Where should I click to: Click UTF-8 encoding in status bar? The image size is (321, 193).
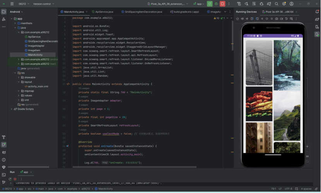pos(288,189)
